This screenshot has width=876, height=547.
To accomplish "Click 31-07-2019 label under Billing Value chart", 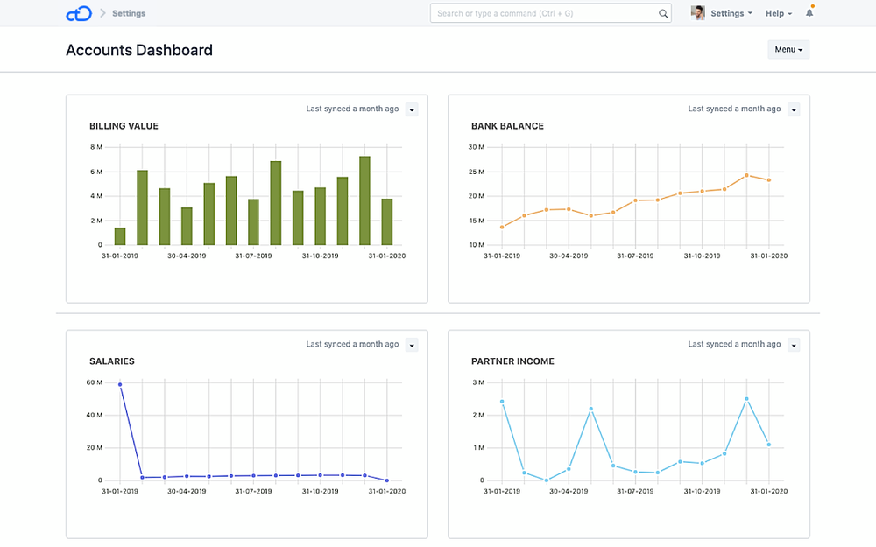I will tap(253, 256).
